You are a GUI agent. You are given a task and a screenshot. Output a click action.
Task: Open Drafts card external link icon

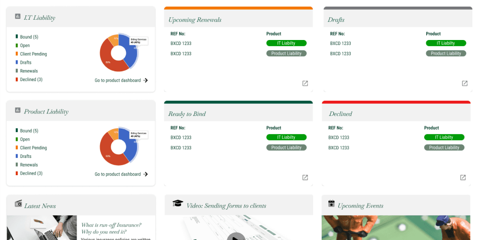tap(464, 84)
